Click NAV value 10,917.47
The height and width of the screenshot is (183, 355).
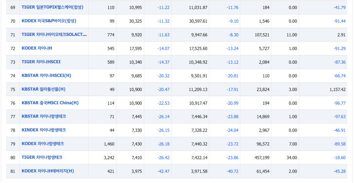coord(198,103)
